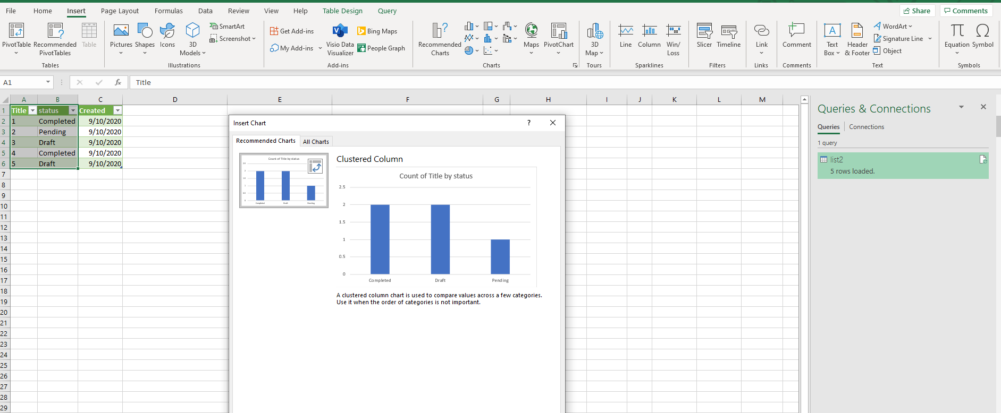Add a Comment from ribbon
This screenshot has height=413, width=1001.
tap(797, 36)
